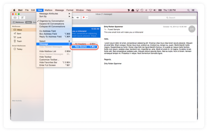
Task: Expand the Sort By submenu
Action: click(54, 16)
